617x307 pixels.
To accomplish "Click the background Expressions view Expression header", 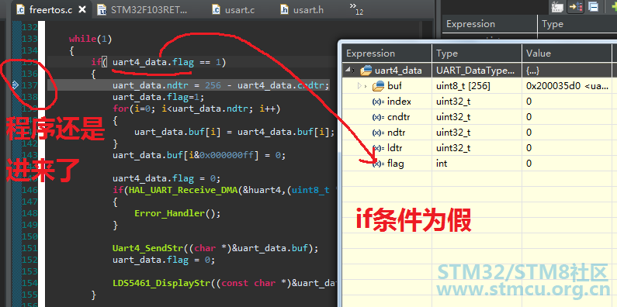I will [x=490, y=24].
